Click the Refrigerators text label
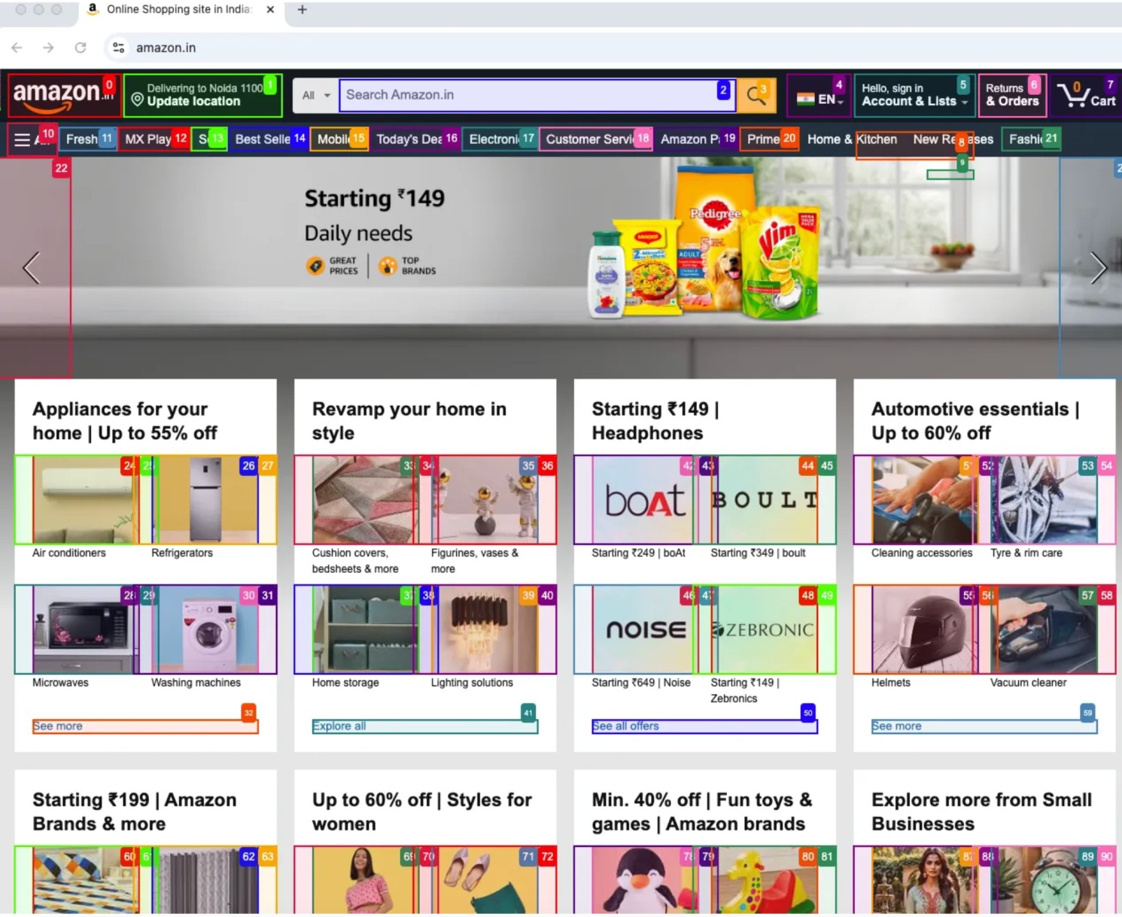1122x917 pixels. pyautogui.click(x=182, y=553)
